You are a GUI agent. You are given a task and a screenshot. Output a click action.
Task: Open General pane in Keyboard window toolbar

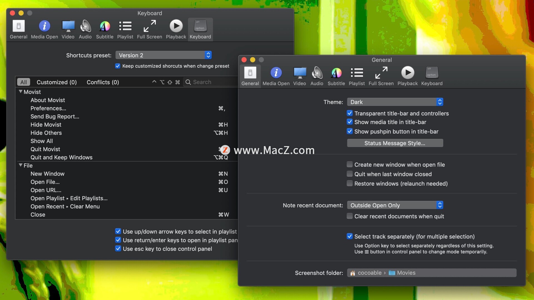[x=19, y=29]
